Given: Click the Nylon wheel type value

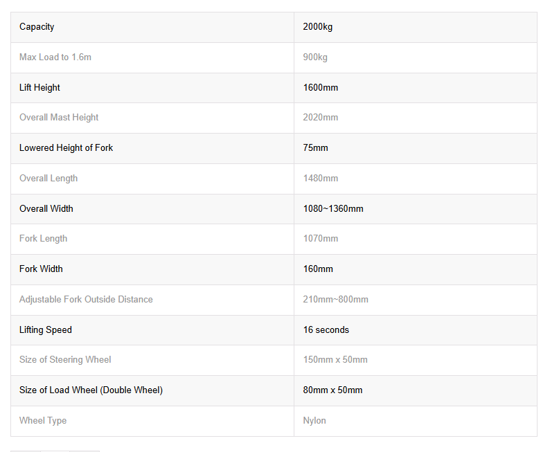Looking at the screenshot, I should (314, 421).
